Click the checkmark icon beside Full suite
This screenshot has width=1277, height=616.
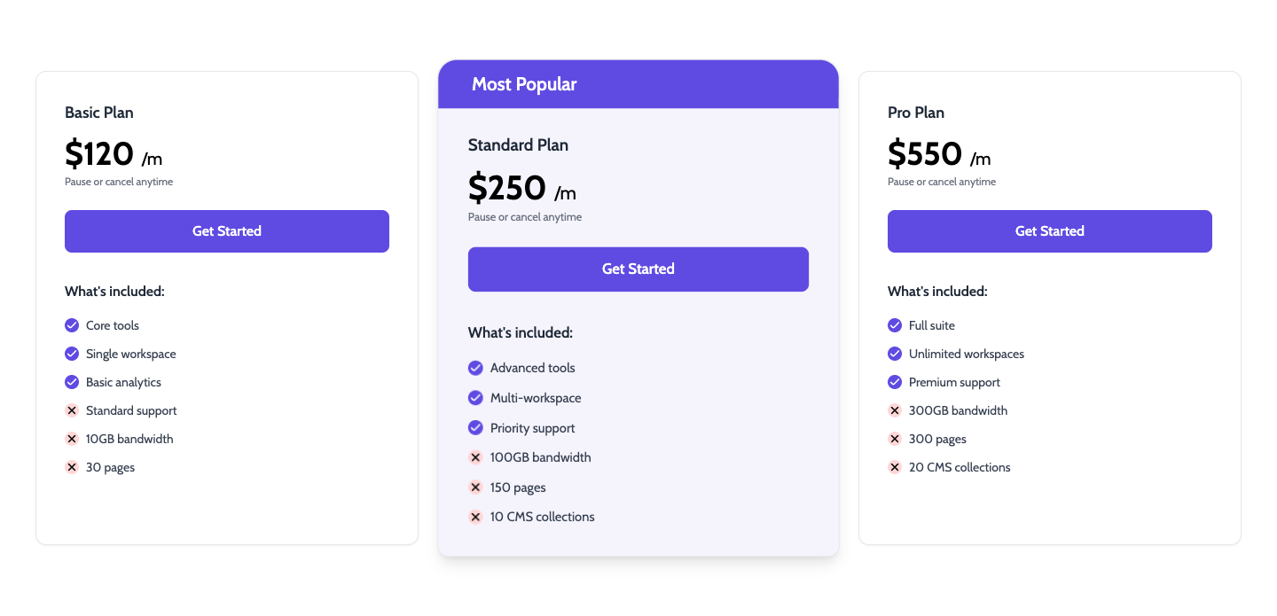point(895,325)
